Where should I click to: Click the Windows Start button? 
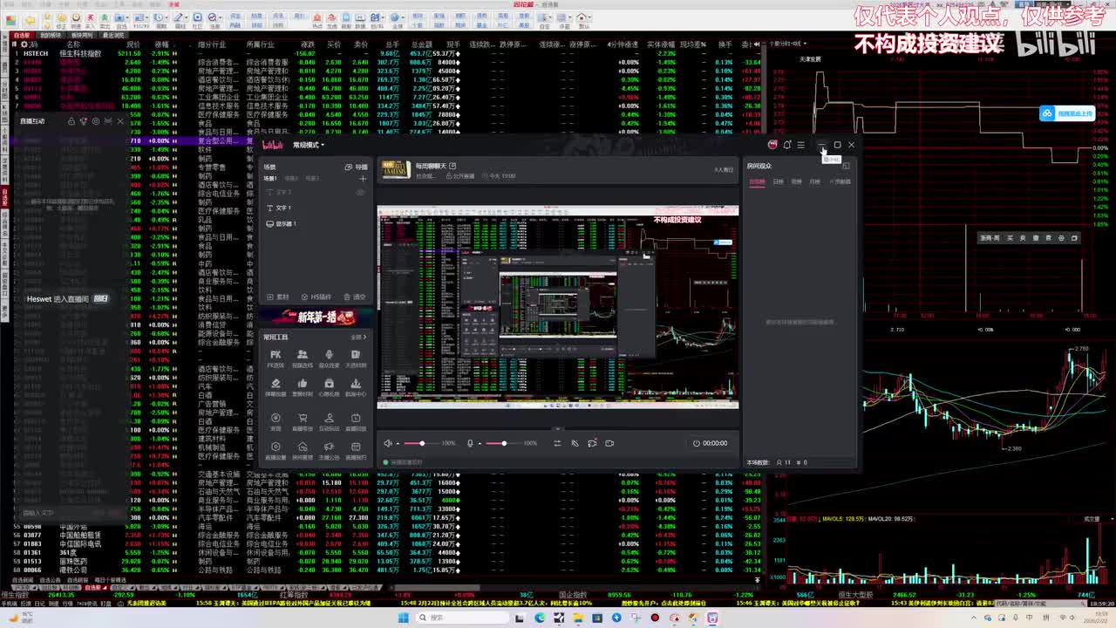(x=404, y=618)
